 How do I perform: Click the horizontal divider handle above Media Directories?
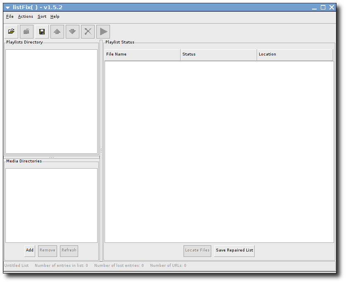(x=52, y=157)
